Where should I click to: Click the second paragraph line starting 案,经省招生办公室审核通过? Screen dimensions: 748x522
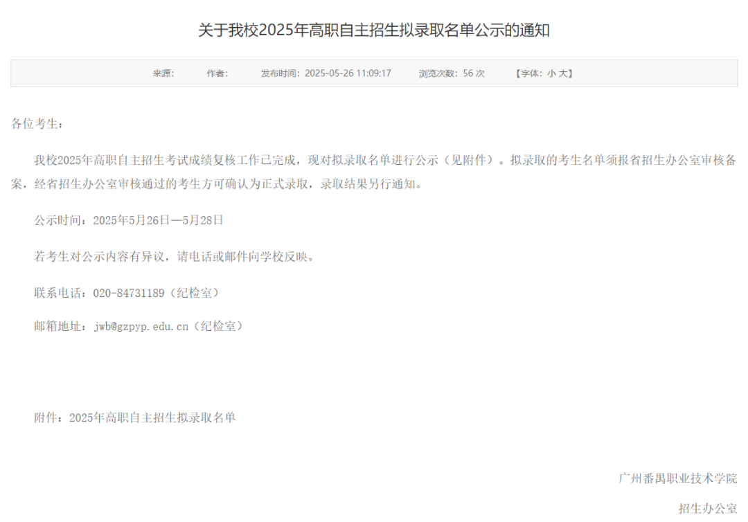click(217, 184)
